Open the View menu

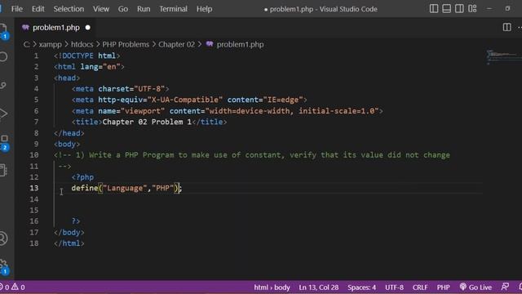(101, 9)
